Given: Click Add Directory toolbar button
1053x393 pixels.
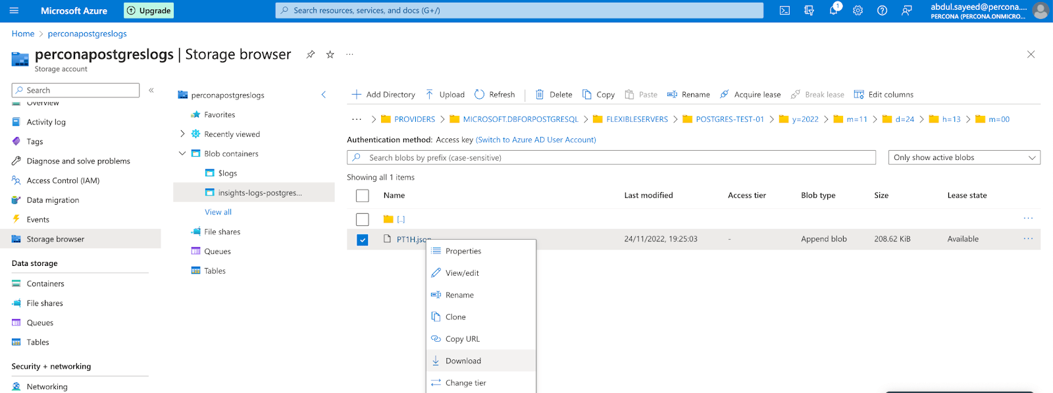Looking at the screenshot, I should click(x=384, y=95).
